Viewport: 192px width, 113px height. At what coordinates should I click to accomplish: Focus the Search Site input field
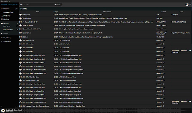[38, 5]
